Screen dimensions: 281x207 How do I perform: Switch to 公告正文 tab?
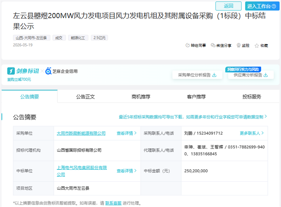click(x=85, y=97)
